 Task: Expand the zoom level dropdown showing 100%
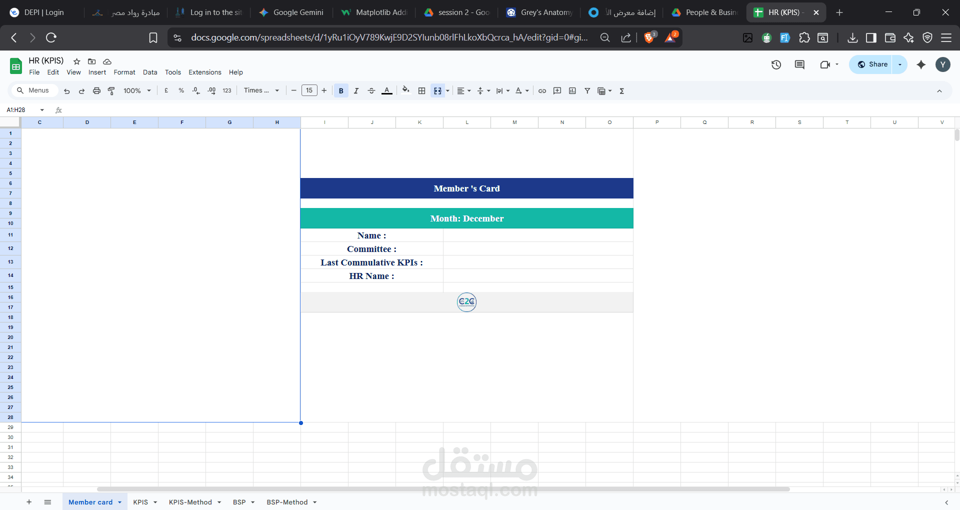(136, 90)
